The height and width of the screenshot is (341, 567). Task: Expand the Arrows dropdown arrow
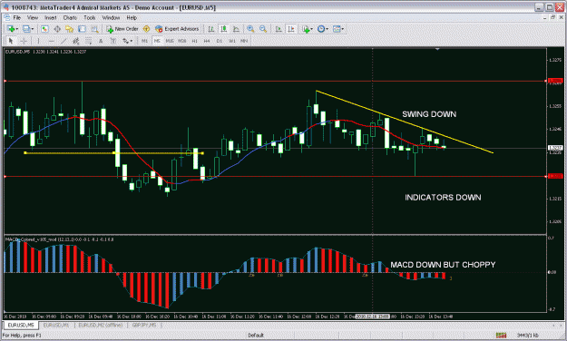[x=132, y=41]
